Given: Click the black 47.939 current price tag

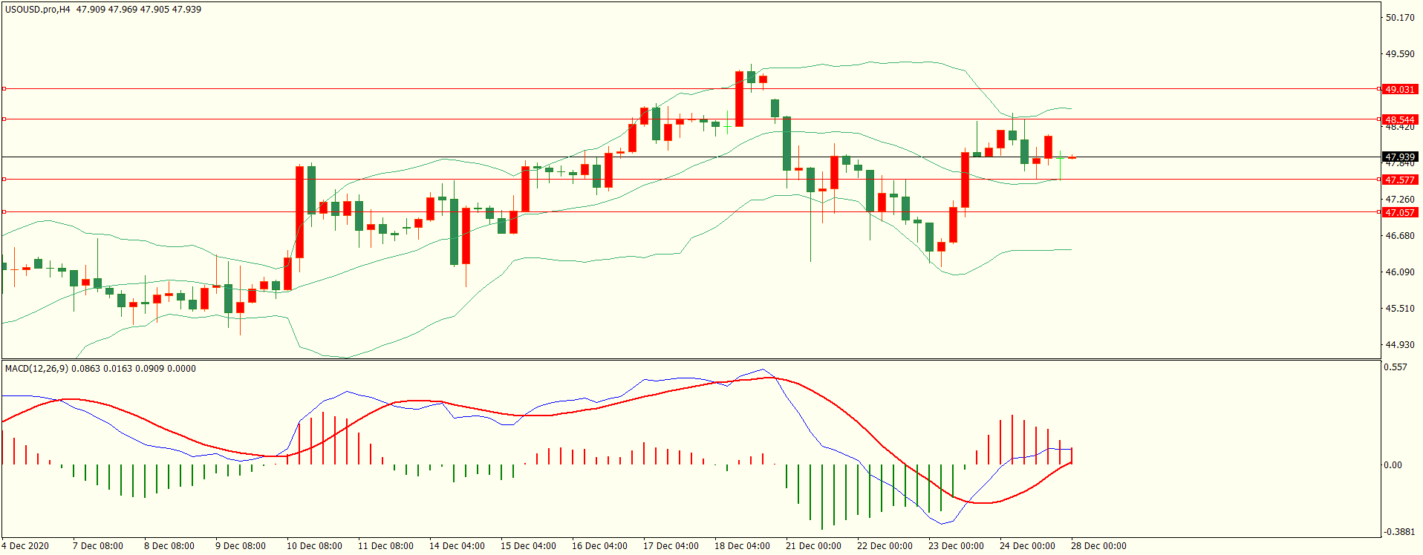Looking at the screenshot, I should 1399,157.
